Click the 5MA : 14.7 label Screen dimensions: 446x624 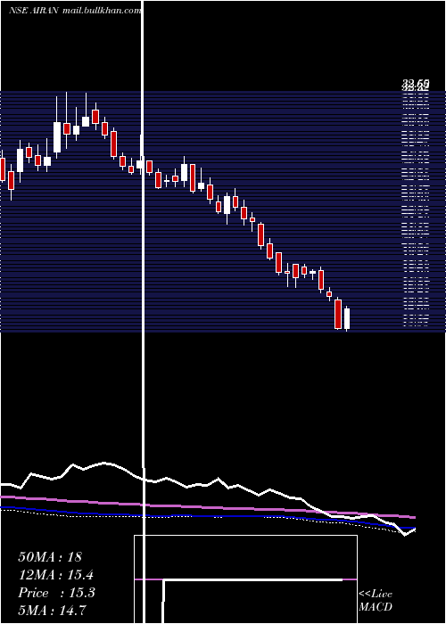[x=52, y=610]
